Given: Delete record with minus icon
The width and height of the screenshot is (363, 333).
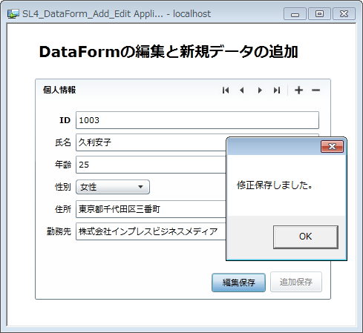Looking at the screenshot, I should pos(315,90).
